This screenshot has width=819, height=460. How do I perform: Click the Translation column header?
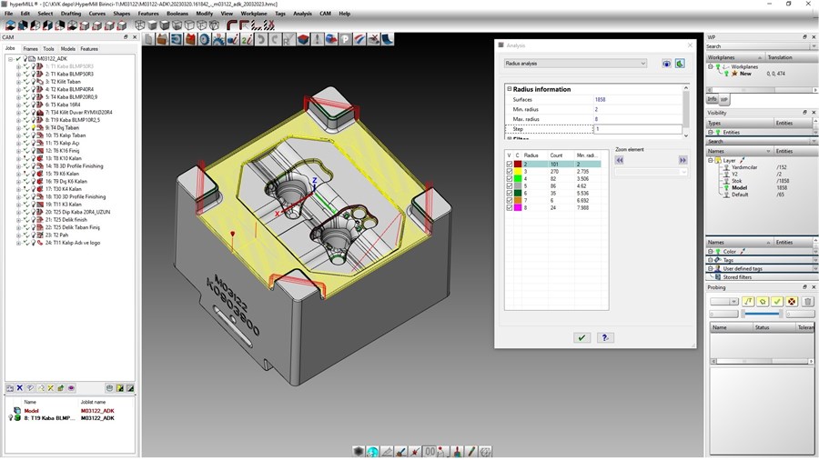[780, 57]
